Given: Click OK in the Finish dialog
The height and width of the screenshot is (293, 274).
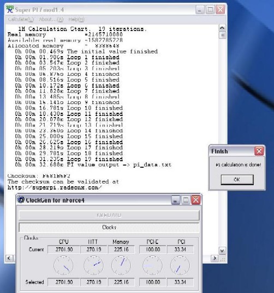Looking at the screenshot, I should [237, 180].
